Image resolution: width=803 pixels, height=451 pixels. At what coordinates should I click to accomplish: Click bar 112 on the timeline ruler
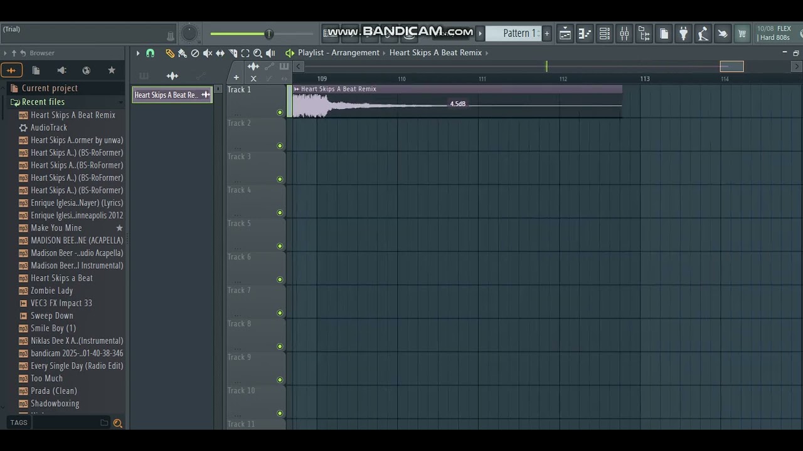(x=563, y=79)
